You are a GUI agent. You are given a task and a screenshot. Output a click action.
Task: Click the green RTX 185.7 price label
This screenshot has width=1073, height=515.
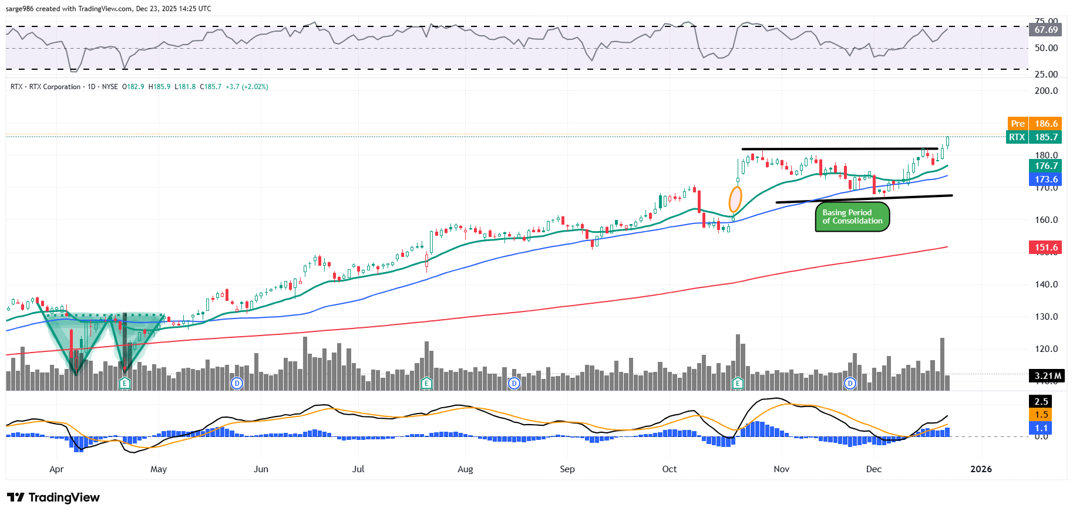tap(1034, 137)
